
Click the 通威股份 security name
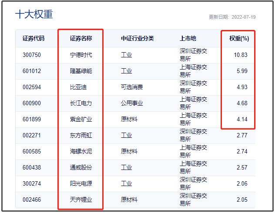(x=81, y=168)
